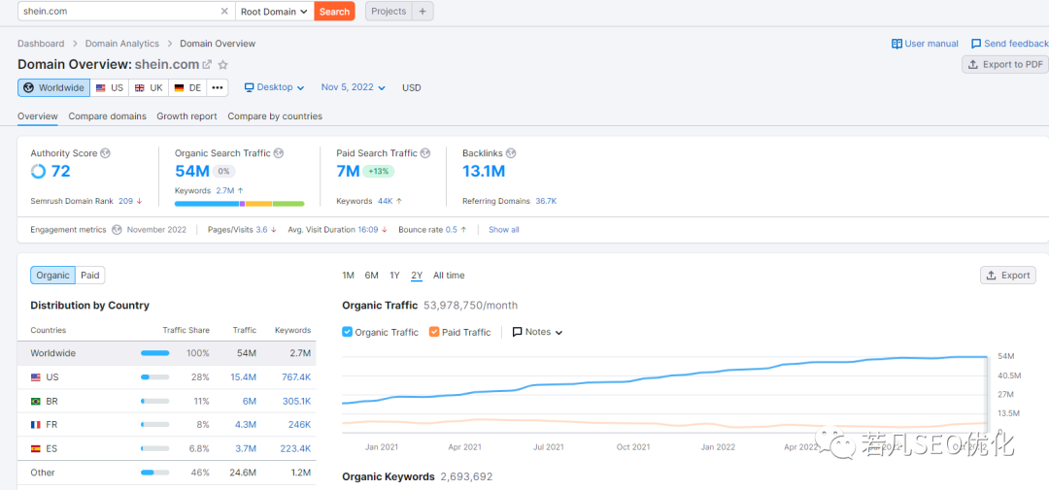Click Backlinks info icon
The height and width of the screenshot is (490, 1049).
[x=512, y=153]
